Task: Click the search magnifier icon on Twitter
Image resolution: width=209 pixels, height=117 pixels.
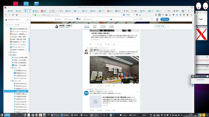Action: click(x=152, y=19)
